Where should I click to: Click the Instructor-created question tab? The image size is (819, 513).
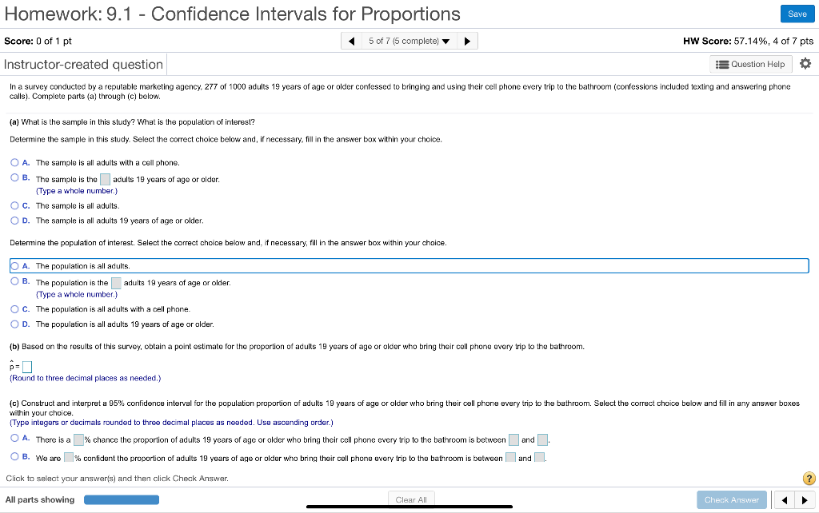(x=83, y=64)
